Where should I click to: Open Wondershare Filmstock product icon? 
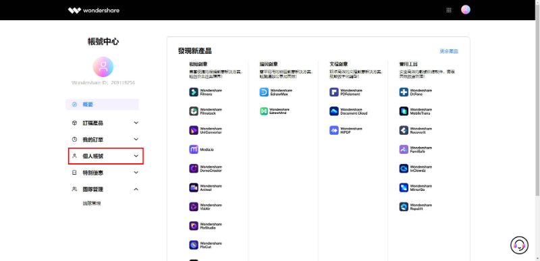194,111
